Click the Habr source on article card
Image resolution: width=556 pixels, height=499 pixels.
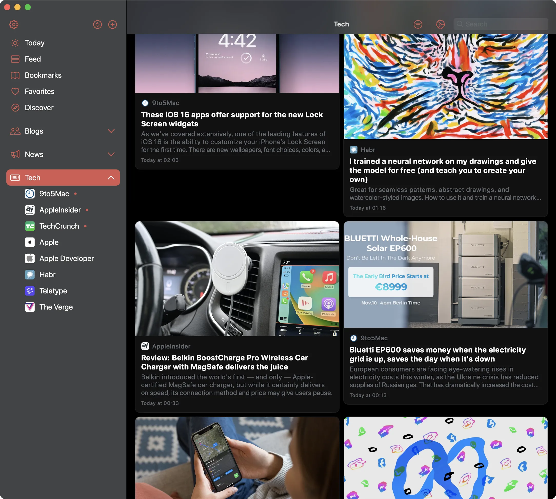pos(362,150)
